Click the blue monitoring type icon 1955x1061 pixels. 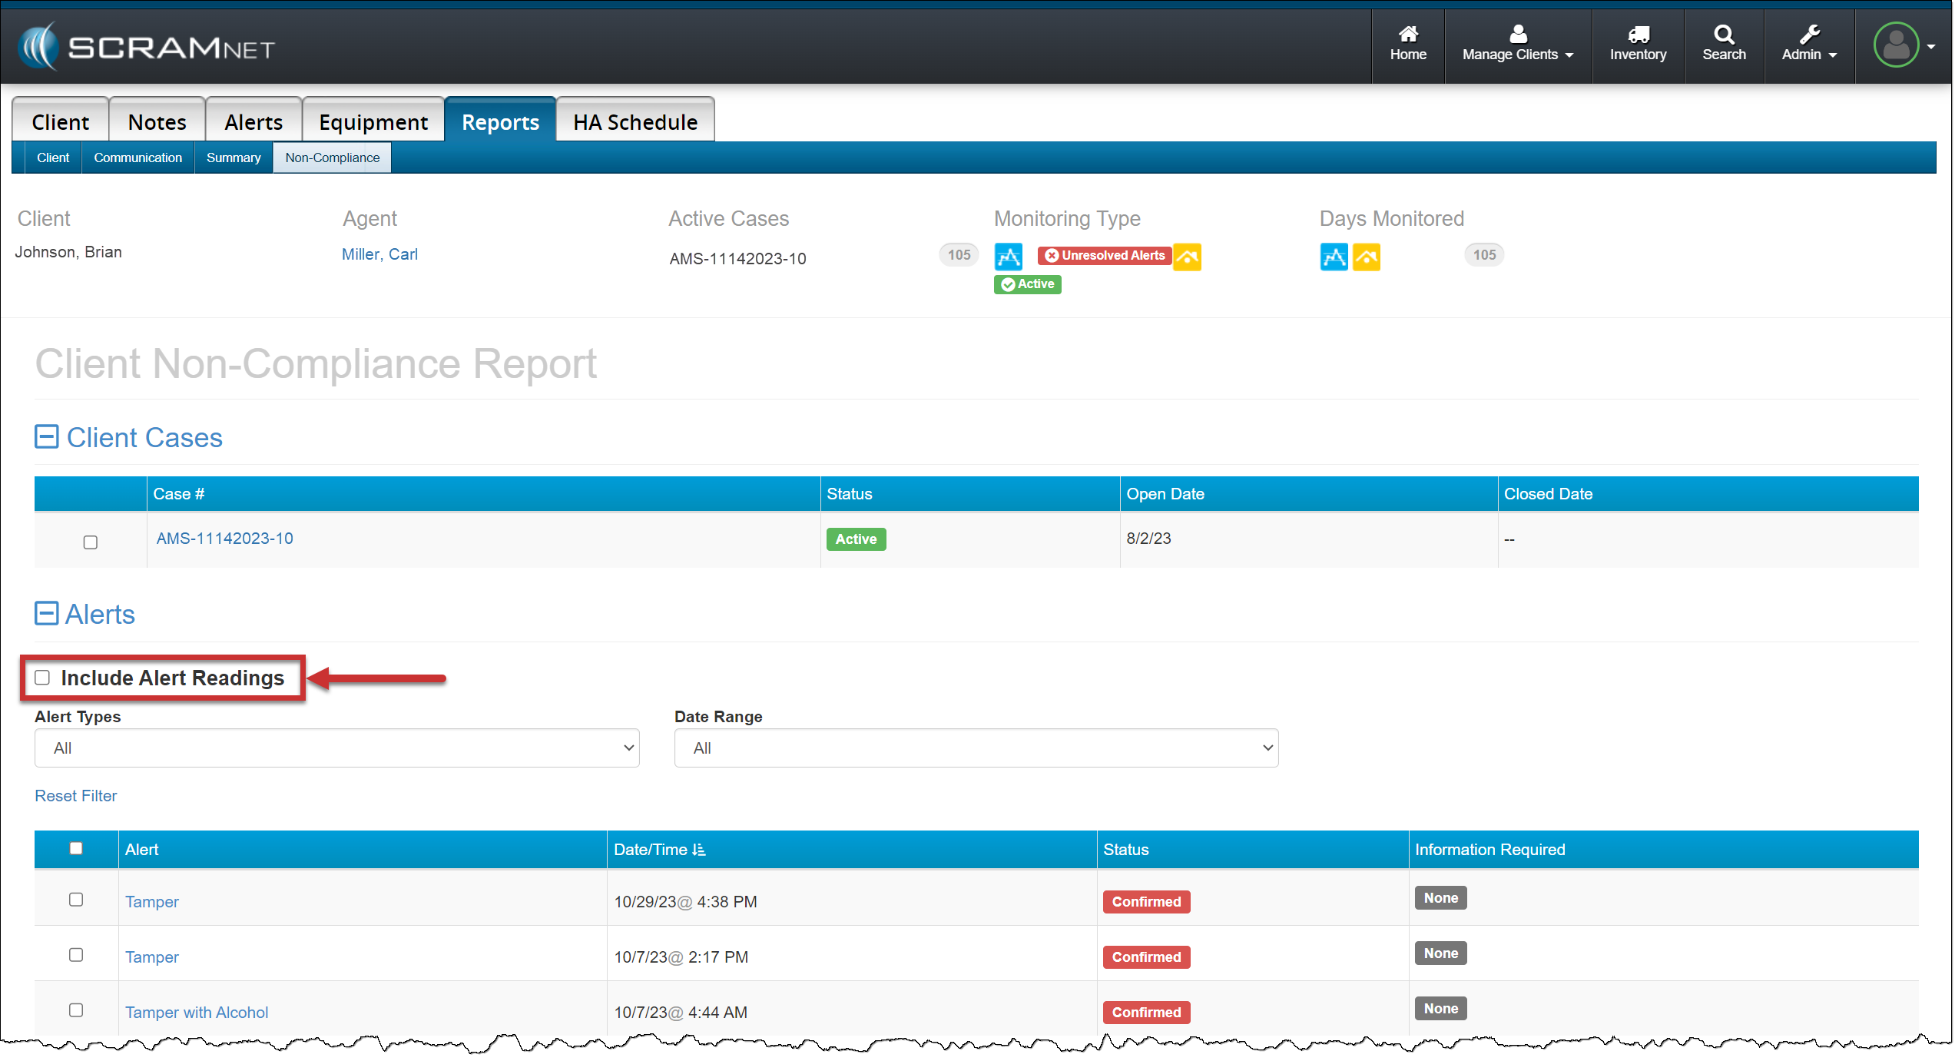click(x=1008, y=256)
